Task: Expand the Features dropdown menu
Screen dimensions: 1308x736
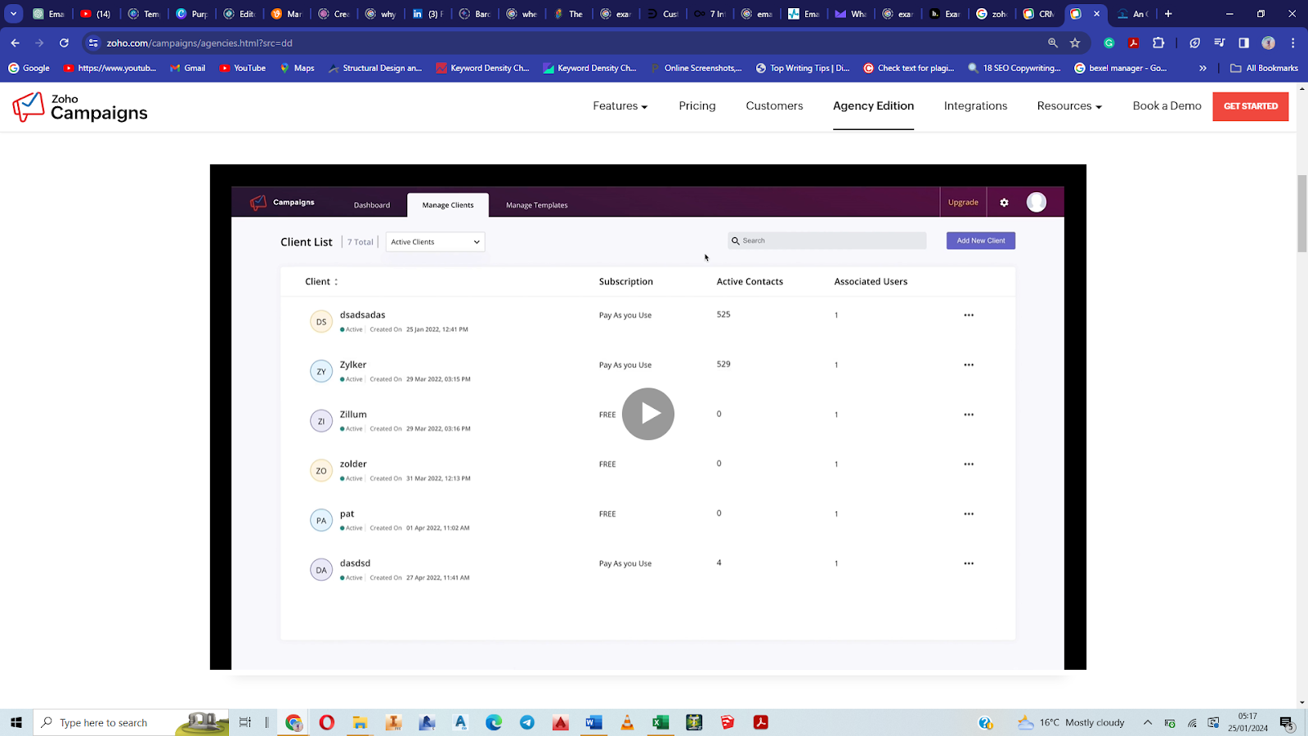Action: pyautogui.click(x=620, y=106)
